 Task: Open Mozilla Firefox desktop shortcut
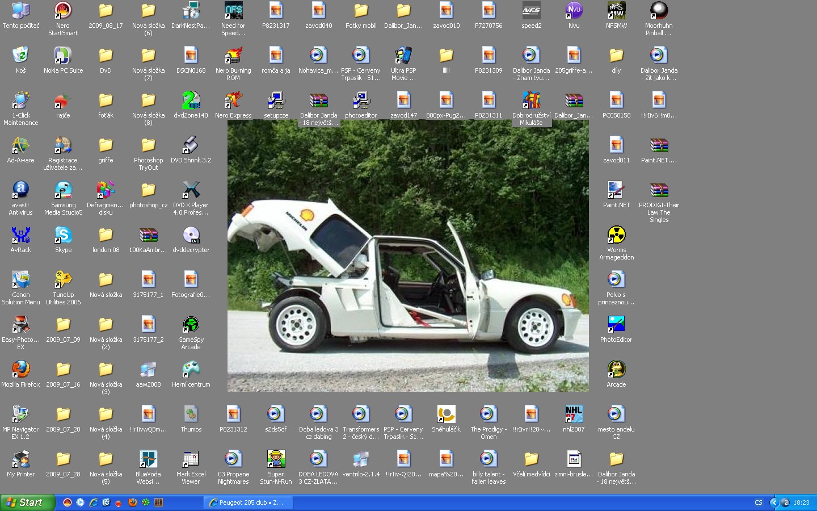tap(21, 370)
